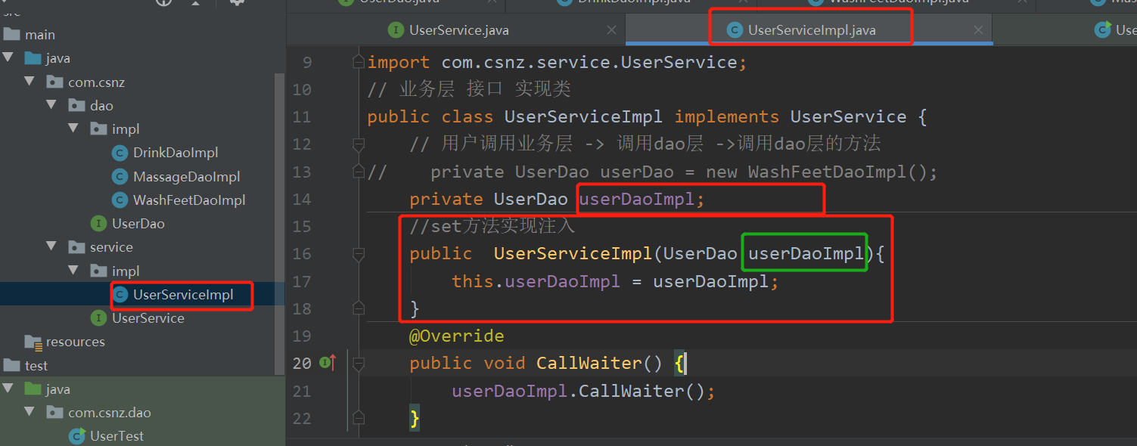Image resolution: width=1137 pixels, height=446 pixels.
Task: Toggle code fold marker on line 13
Action: tap(359, 172)
